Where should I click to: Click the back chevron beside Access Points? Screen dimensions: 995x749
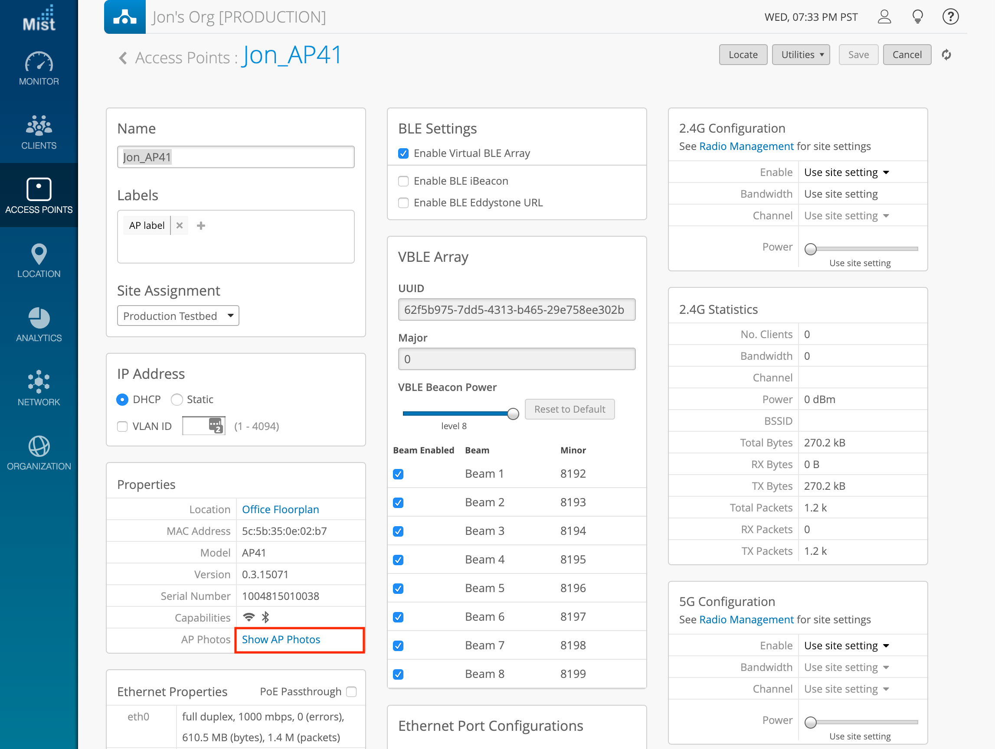coord(123,58)
